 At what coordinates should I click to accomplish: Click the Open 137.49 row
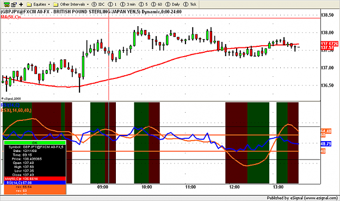pyautogui.click(x=35, y=163)
